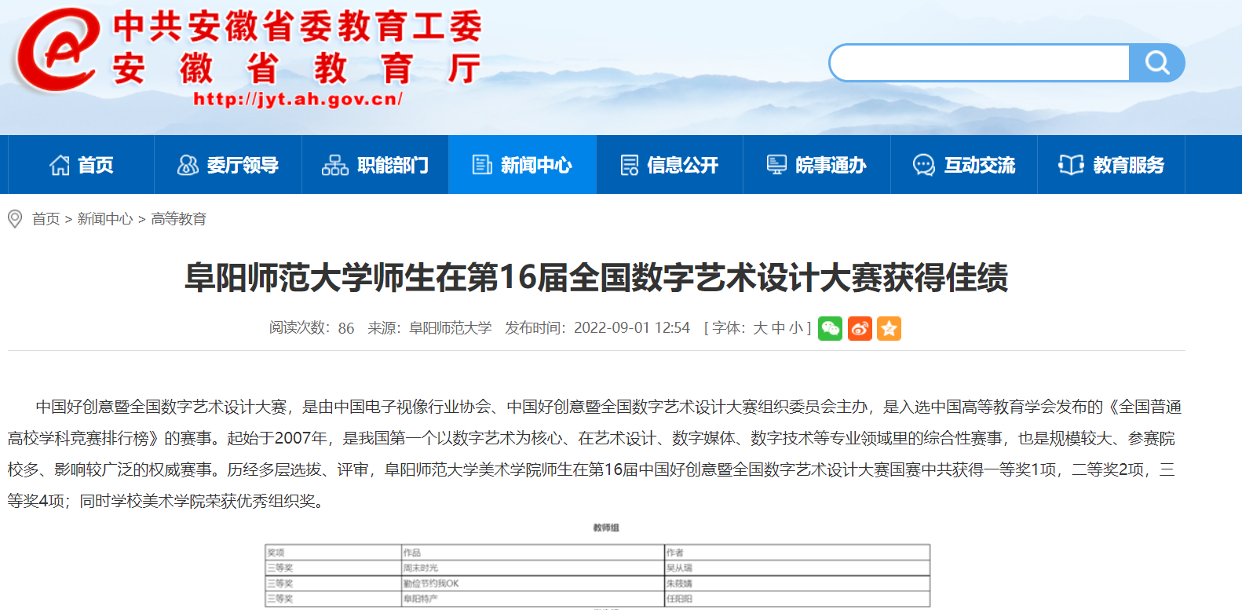Open the 委厅领导 menu

click(228, 165)
